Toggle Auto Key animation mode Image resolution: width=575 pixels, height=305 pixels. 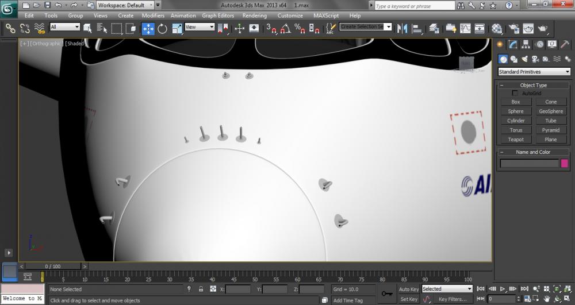[409, 289]
